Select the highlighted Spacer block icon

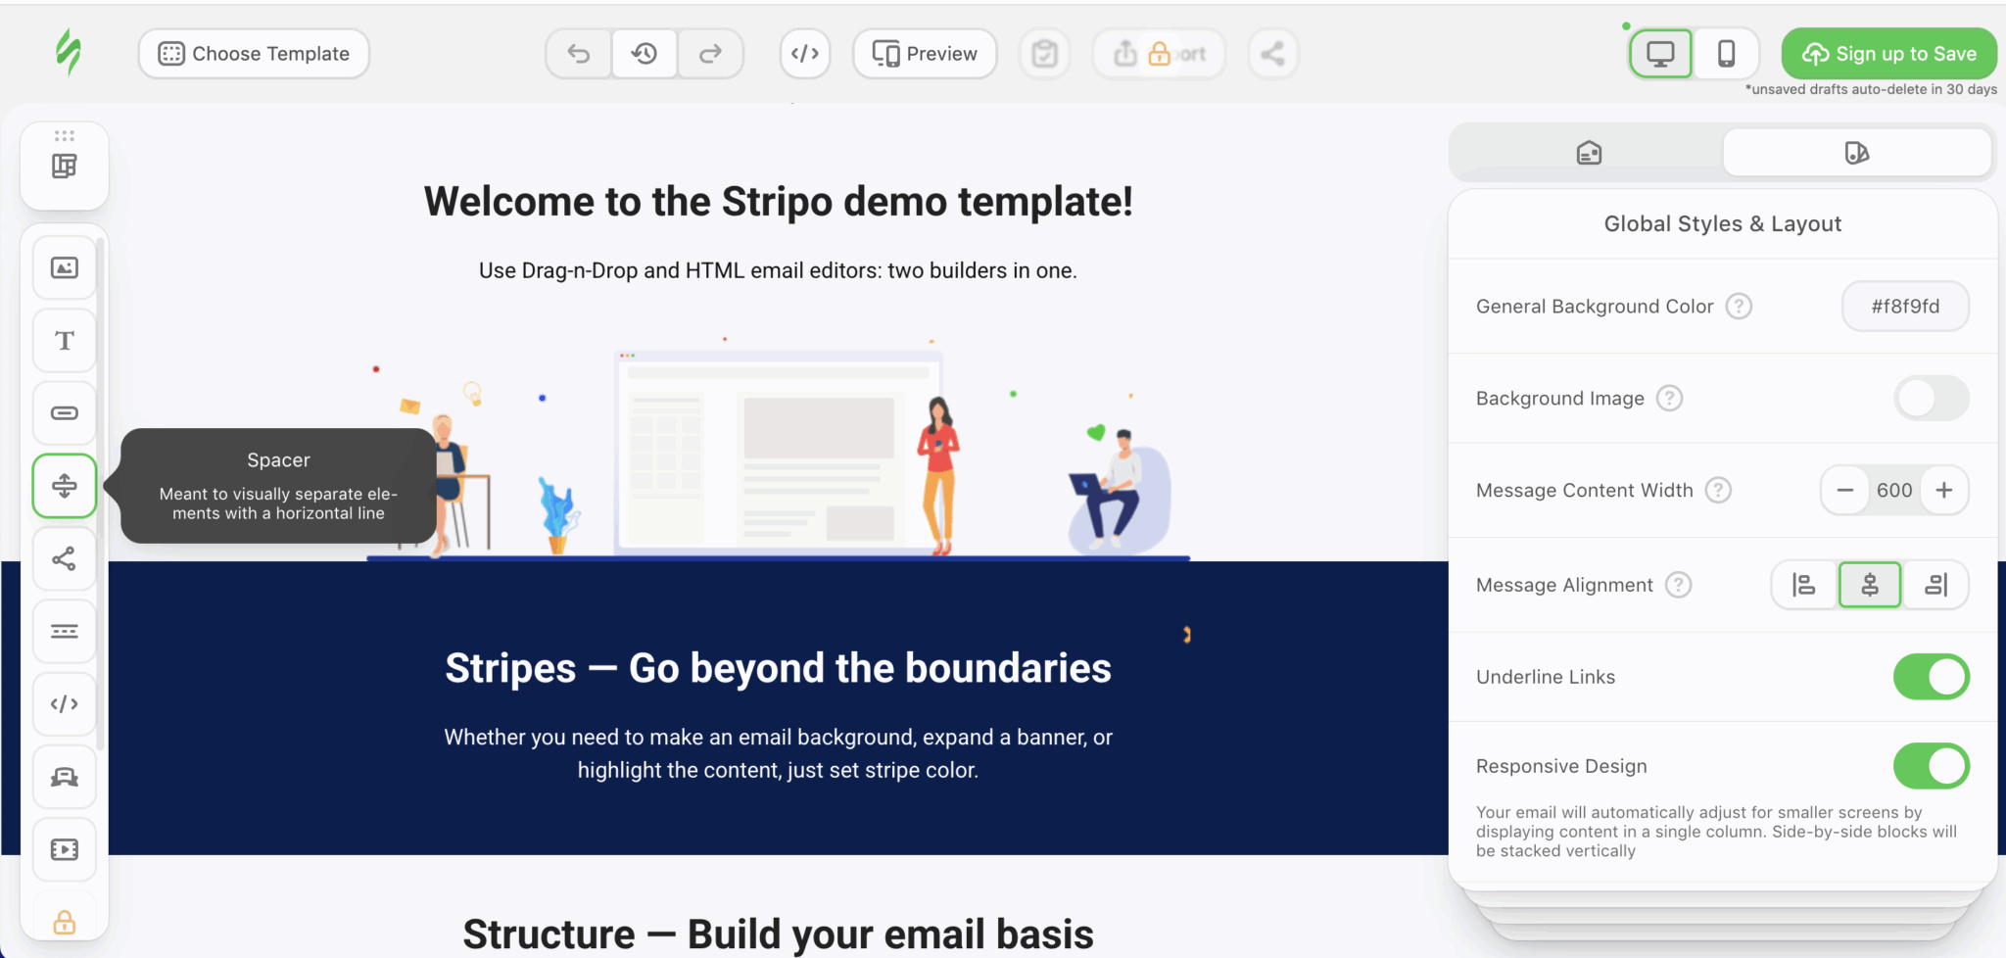click(x=64, y=485)
